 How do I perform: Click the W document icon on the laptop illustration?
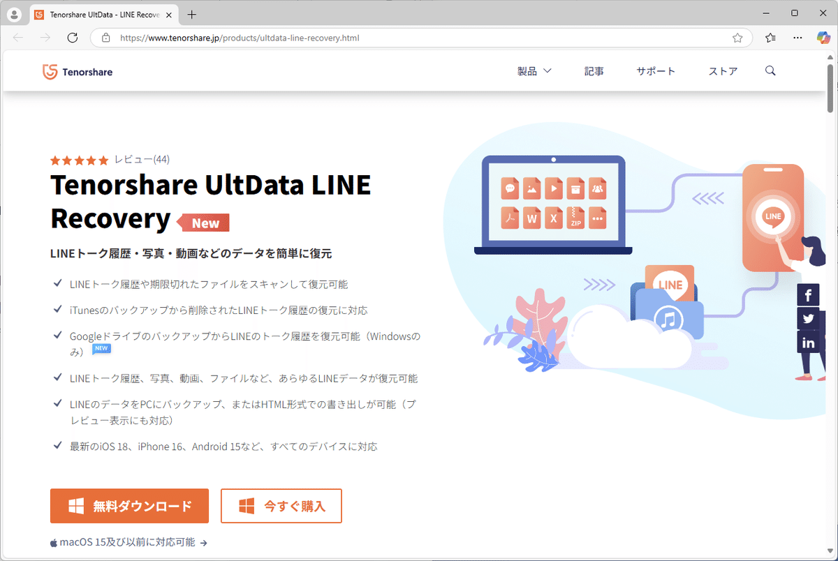click(532, 218)
